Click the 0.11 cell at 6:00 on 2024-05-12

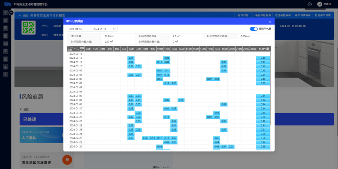[131, 58]
